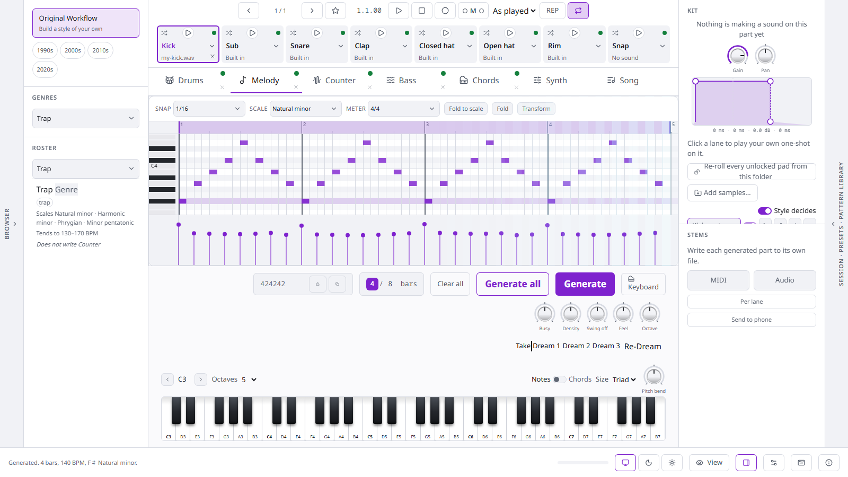This screenshot has width=848, height=477.
Task: Switch to light sun theme
Action: coord(672,463)
